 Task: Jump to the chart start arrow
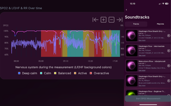[x=96, y=20]
